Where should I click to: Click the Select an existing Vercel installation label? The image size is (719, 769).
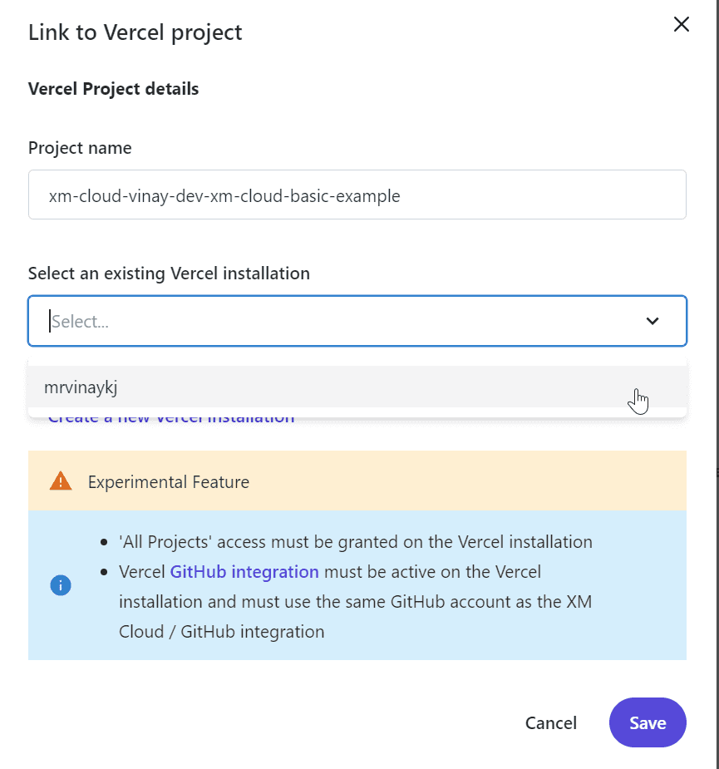pyautogui.click(x=169, y=274)
